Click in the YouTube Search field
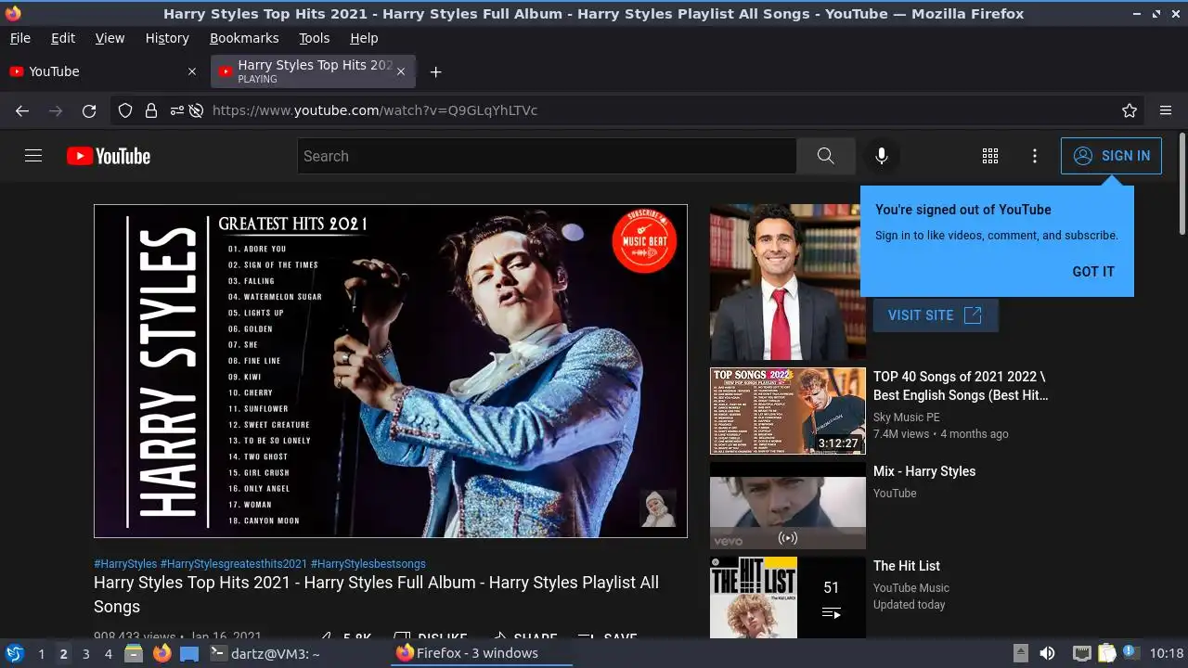Screen dimensions: 1188x668 [547, 156]
